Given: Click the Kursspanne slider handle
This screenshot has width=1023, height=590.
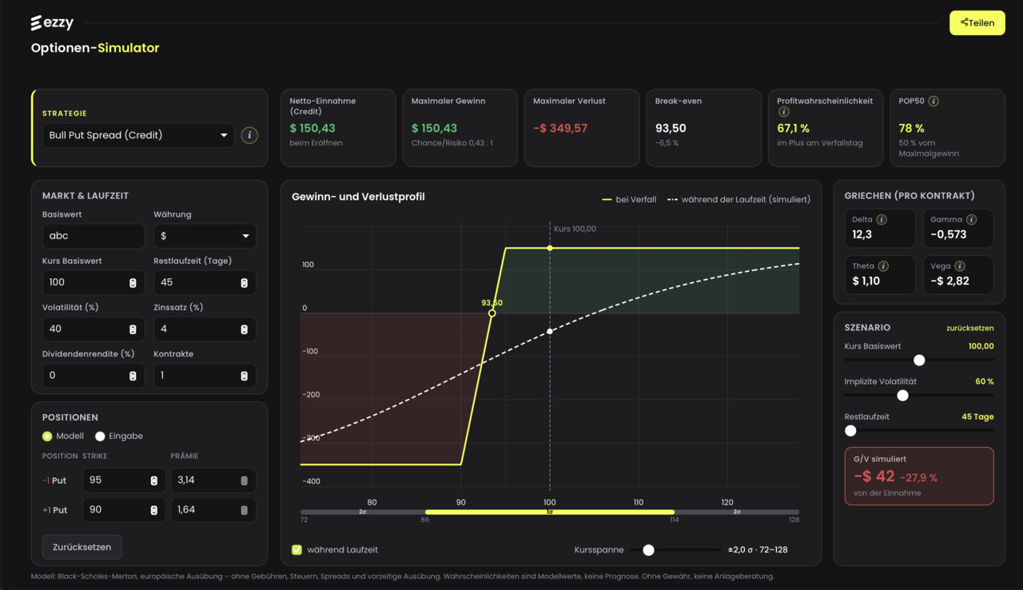Looking at the screenshot, I should pos(648,550).
